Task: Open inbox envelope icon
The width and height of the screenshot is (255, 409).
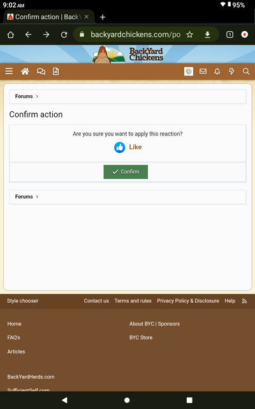Action: point(203,71)
